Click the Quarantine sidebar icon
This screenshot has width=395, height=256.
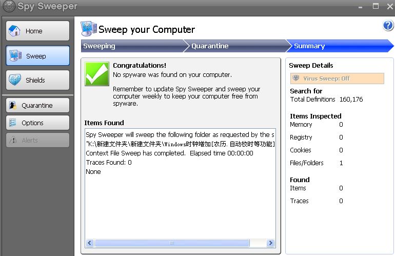(13, 105)
